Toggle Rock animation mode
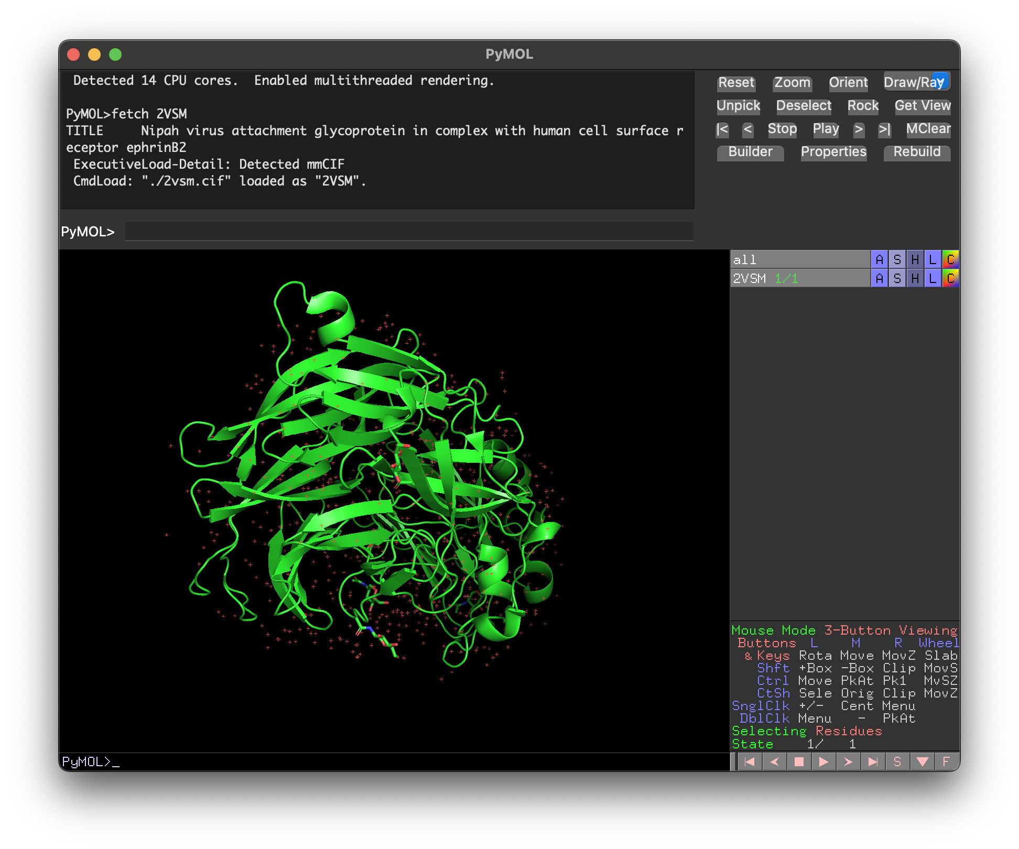The height and width of the screenshot is (849, 1019). 862,105
